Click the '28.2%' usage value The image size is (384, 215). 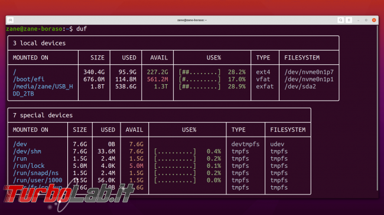pyautogui.click(x=236, y=72)
